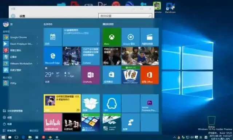Screen dimensions: 233x140
Task: Open the black calligraphy app tile
Action: click(x=72, y=122)
